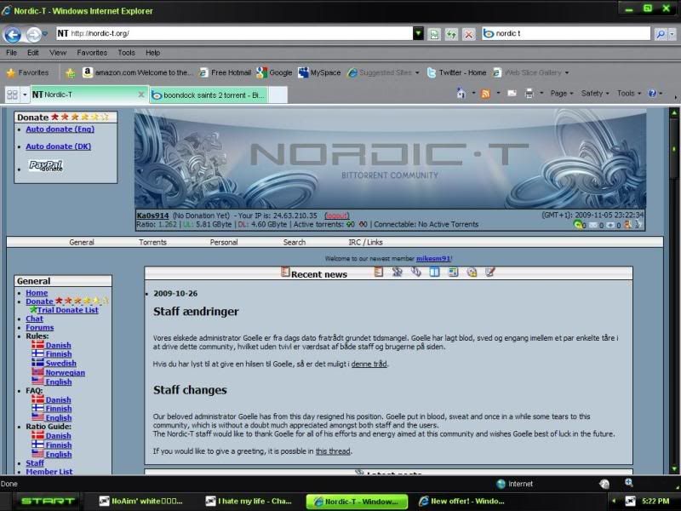The height and width of the screenshot is (511, 681).
Task: Click the red logout link
Action: (336, 215)
